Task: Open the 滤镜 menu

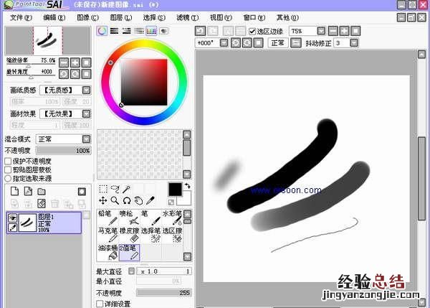Action: [188, 17]
